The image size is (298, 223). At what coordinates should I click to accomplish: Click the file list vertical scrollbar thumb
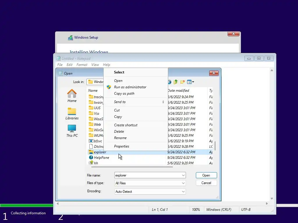[215, 146]
